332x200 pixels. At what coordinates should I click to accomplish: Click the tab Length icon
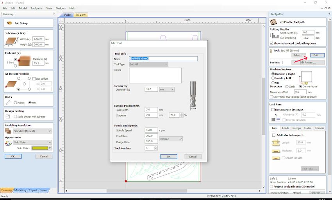[276, 143]
